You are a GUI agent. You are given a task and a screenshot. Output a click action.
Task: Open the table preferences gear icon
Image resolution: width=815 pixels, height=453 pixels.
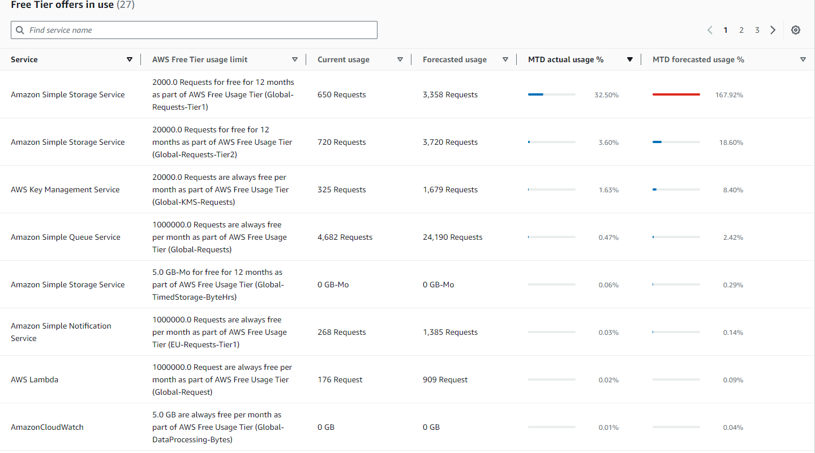796,30
